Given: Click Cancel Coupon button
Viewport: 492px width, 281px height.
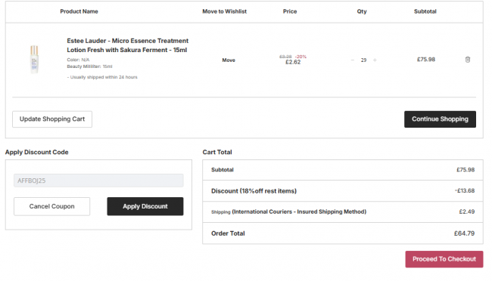Looking at the screenshot, I should 51,206.
